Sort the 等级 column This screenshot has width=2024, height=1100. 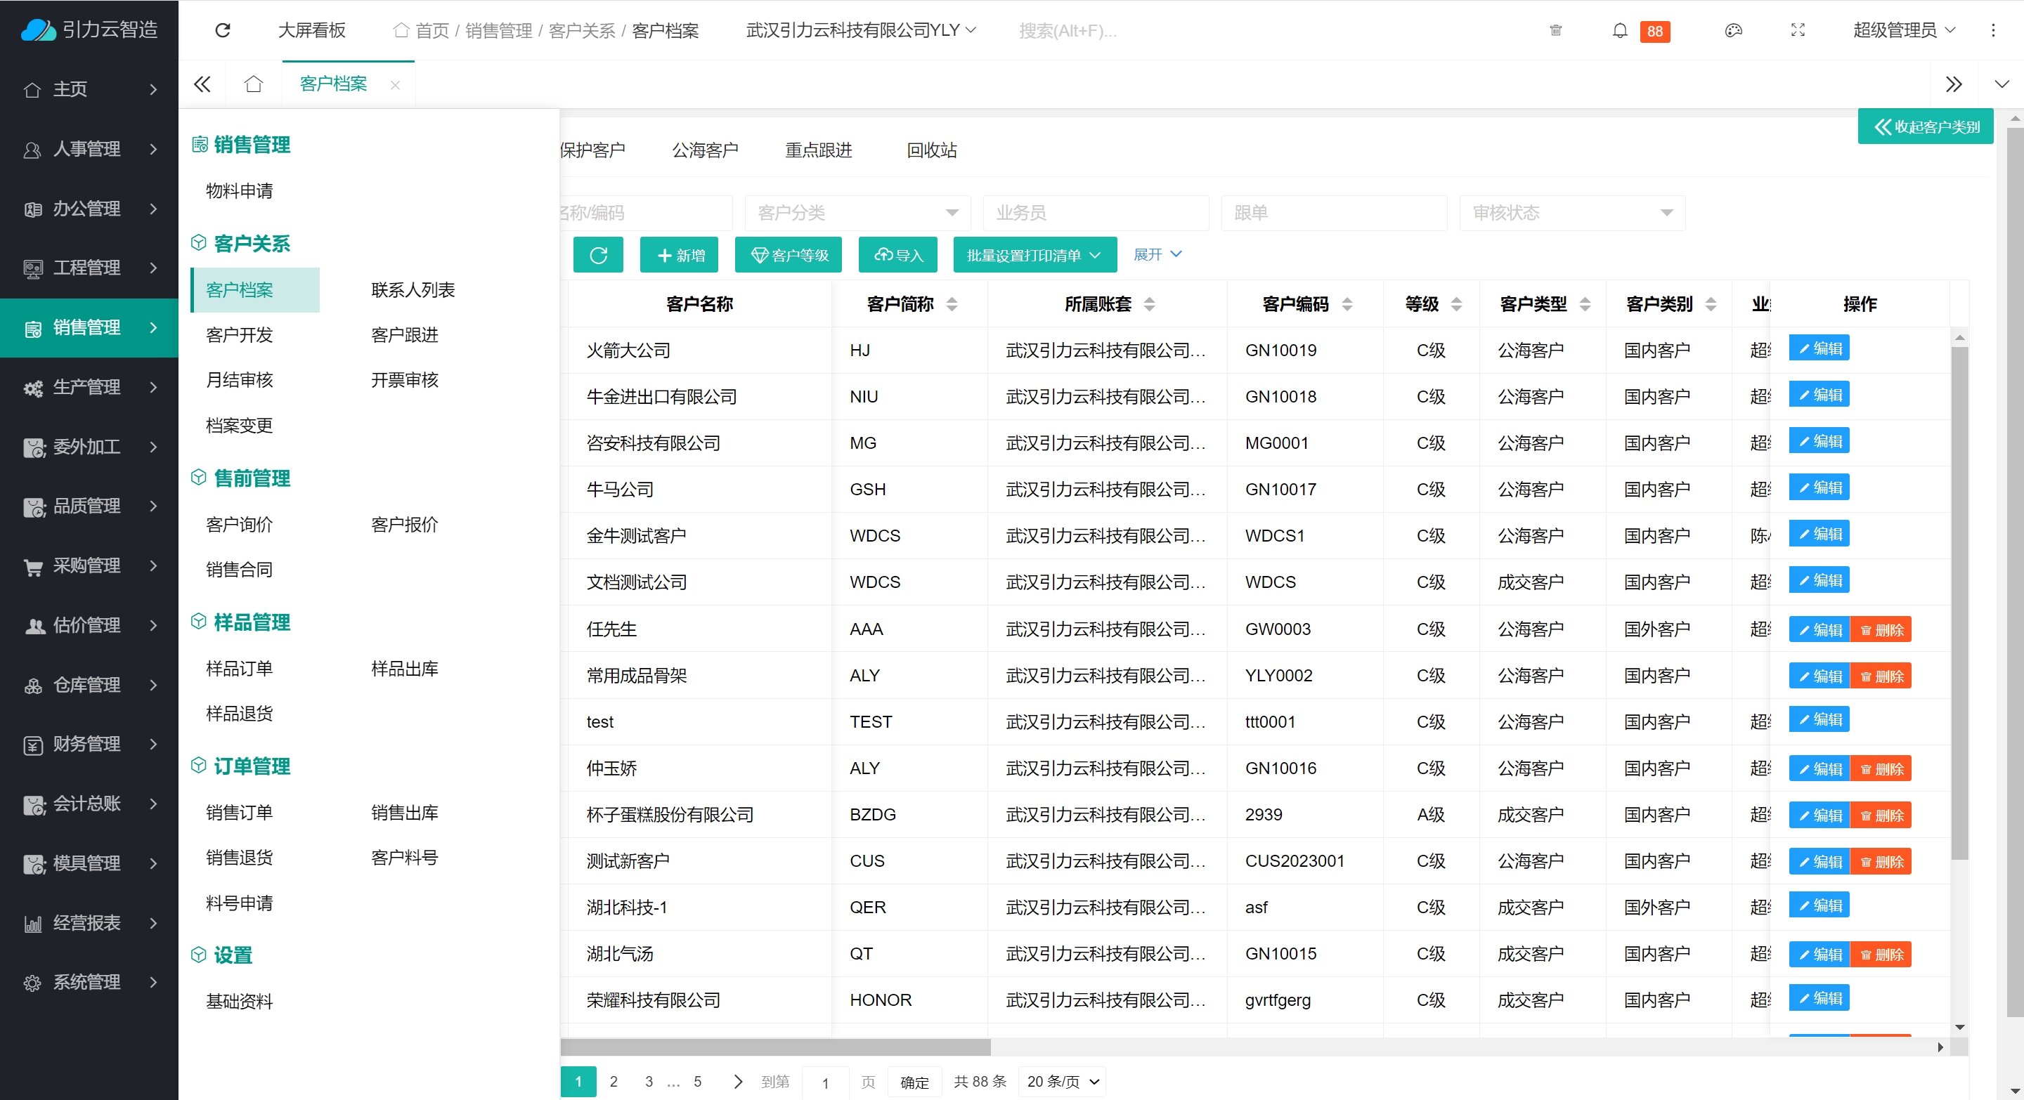(x=1456, y=304)
